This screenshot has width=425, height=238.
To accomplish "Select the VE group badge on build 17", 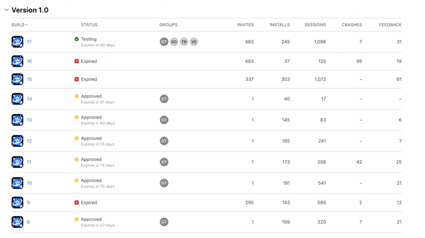I will point(194,42).
